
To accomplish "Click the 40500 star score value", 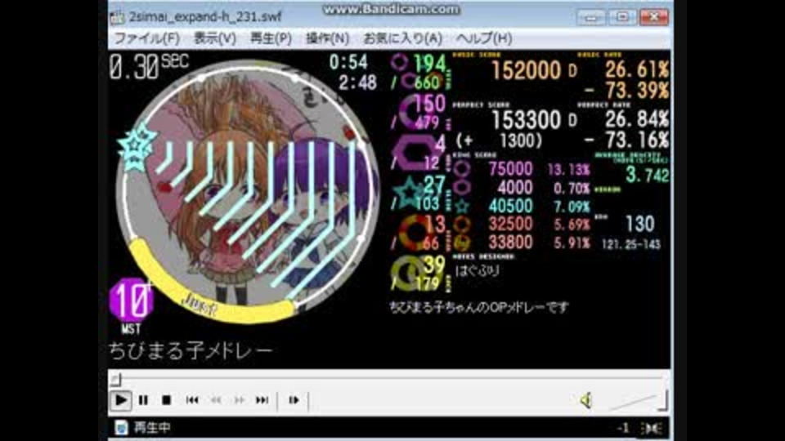I will pyautogui.click(x=510, y=206).
